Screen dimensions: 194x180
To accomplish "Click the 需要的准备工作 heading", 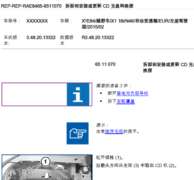I will pyautogui.click(x=114, y=86).
